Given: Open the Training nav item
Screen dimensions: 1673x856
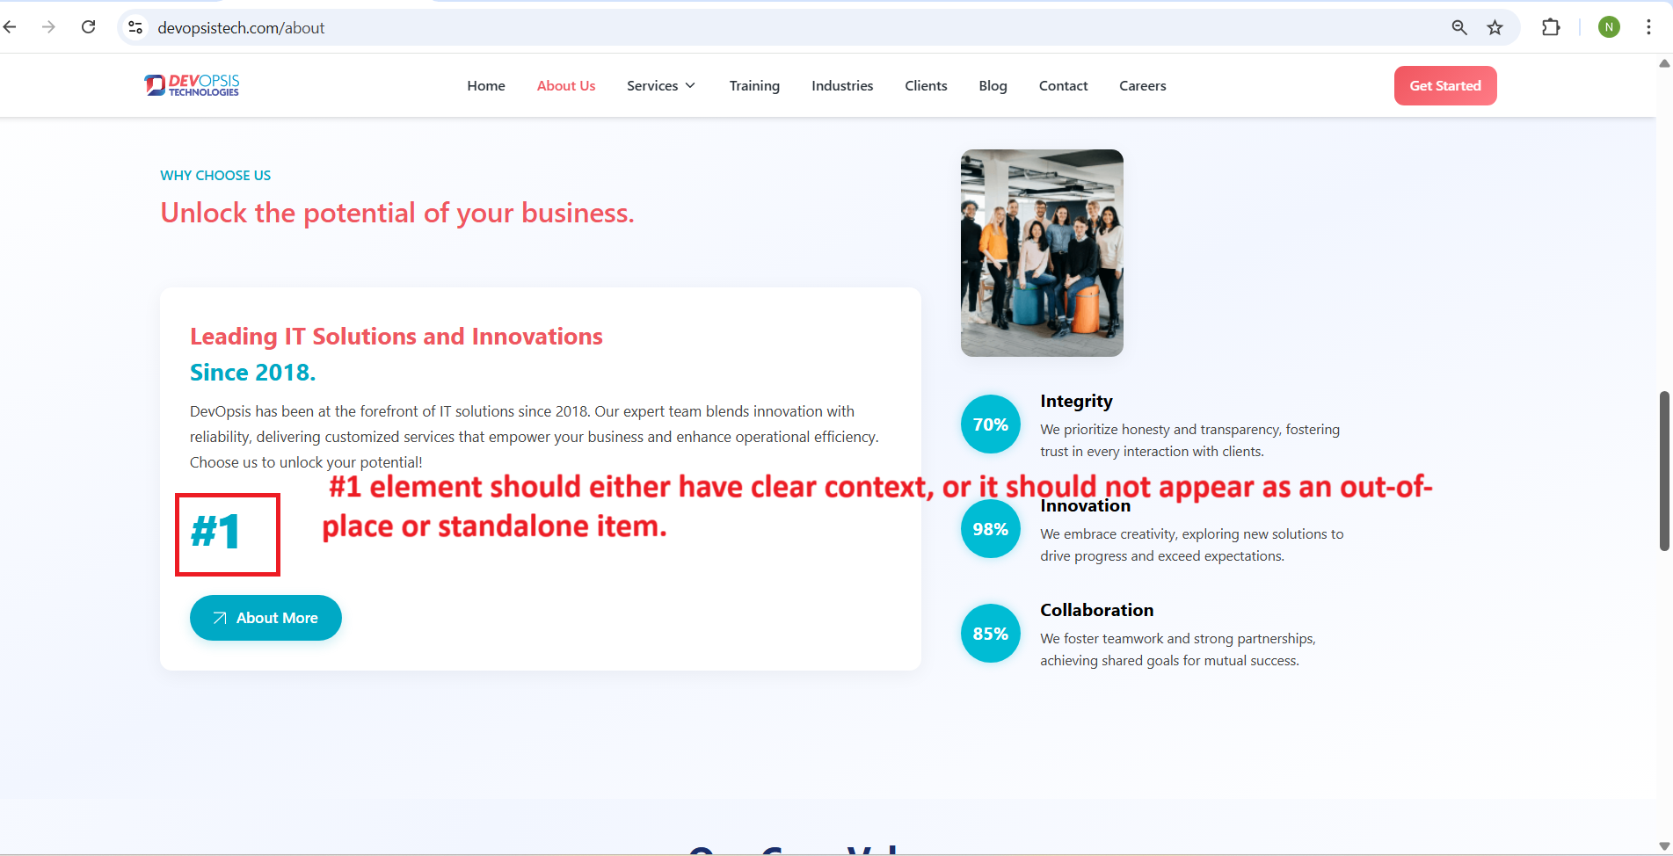Looking at the screenshot, I should pos(754,85).
